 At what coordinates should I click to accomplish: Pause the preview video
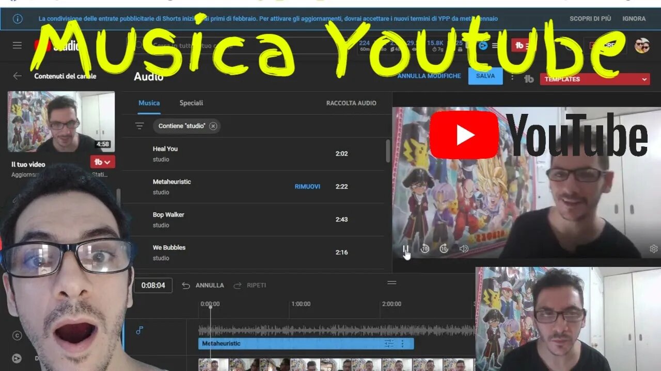coord(406,249)
